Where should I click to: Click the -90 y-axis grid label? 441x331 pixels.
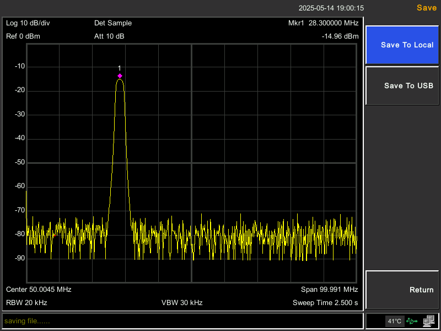click(x=20, y=258)
